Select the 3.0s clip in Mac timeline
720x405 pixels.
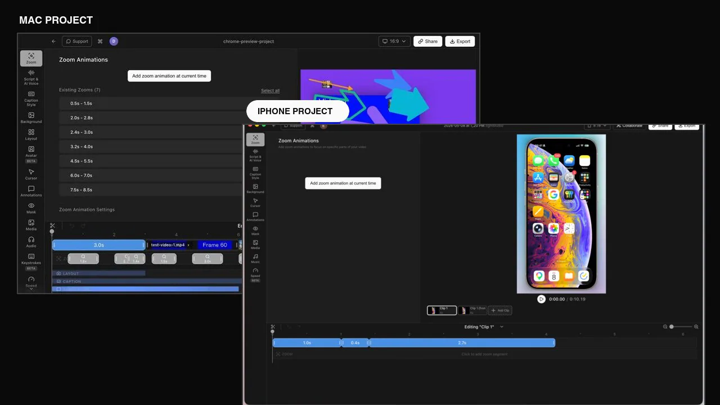click(x=99, y=245)
